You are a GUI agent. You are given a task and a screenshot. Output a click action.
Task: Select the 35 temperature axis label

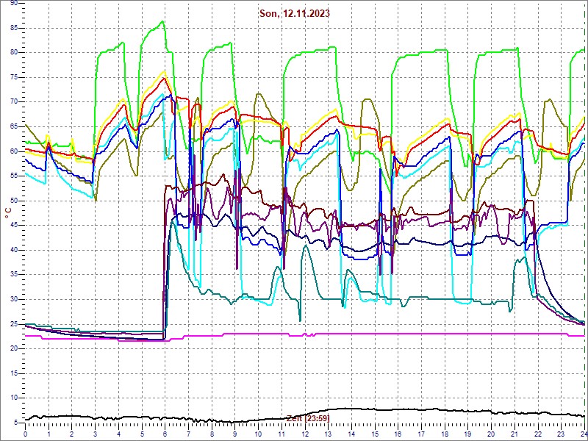point(15,275)
